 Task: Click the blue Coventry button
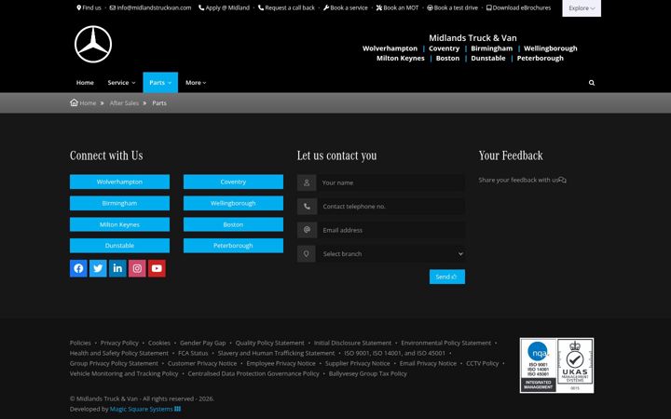coord(233,182)
